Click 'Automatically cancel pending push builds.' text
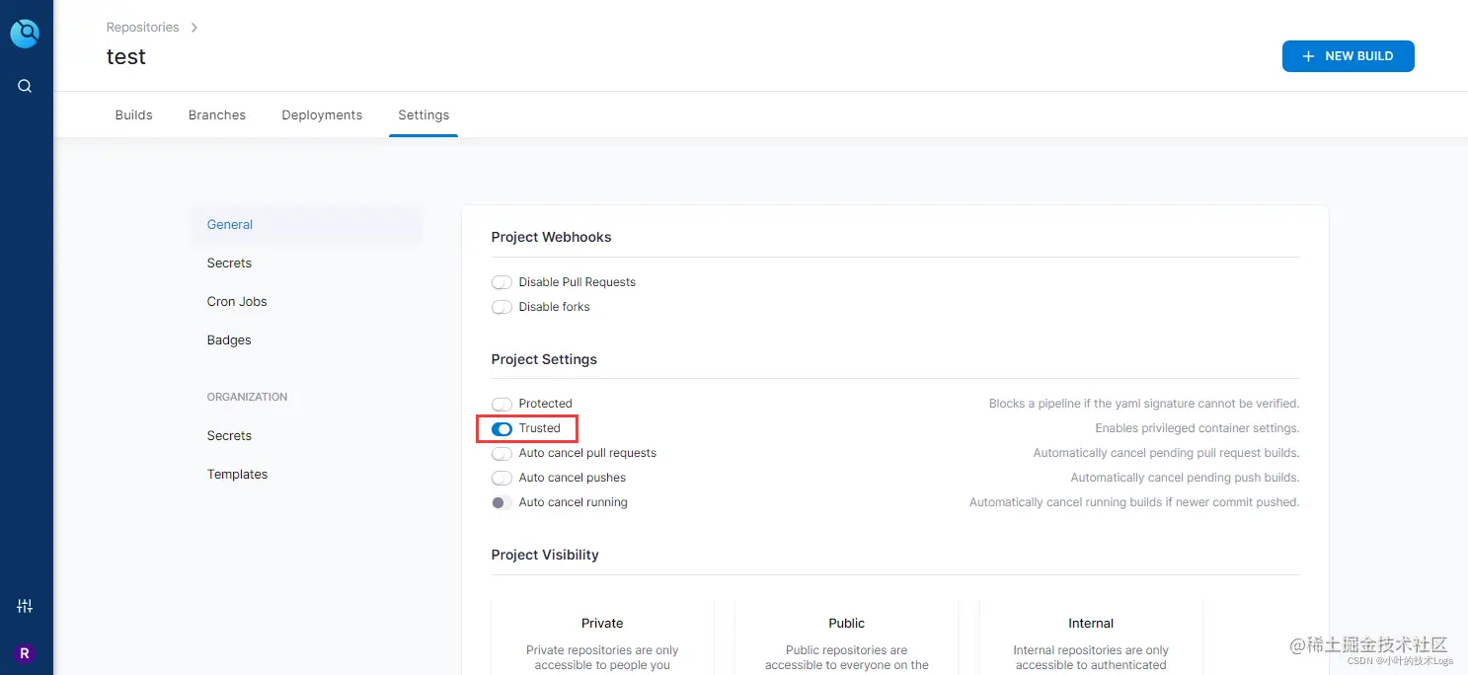The image size is (1468, 675). pos(1185,478)
